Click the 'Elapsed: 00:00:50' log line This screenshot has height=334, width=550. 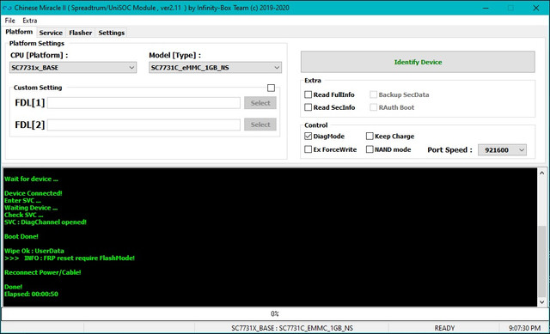point(31,294)
